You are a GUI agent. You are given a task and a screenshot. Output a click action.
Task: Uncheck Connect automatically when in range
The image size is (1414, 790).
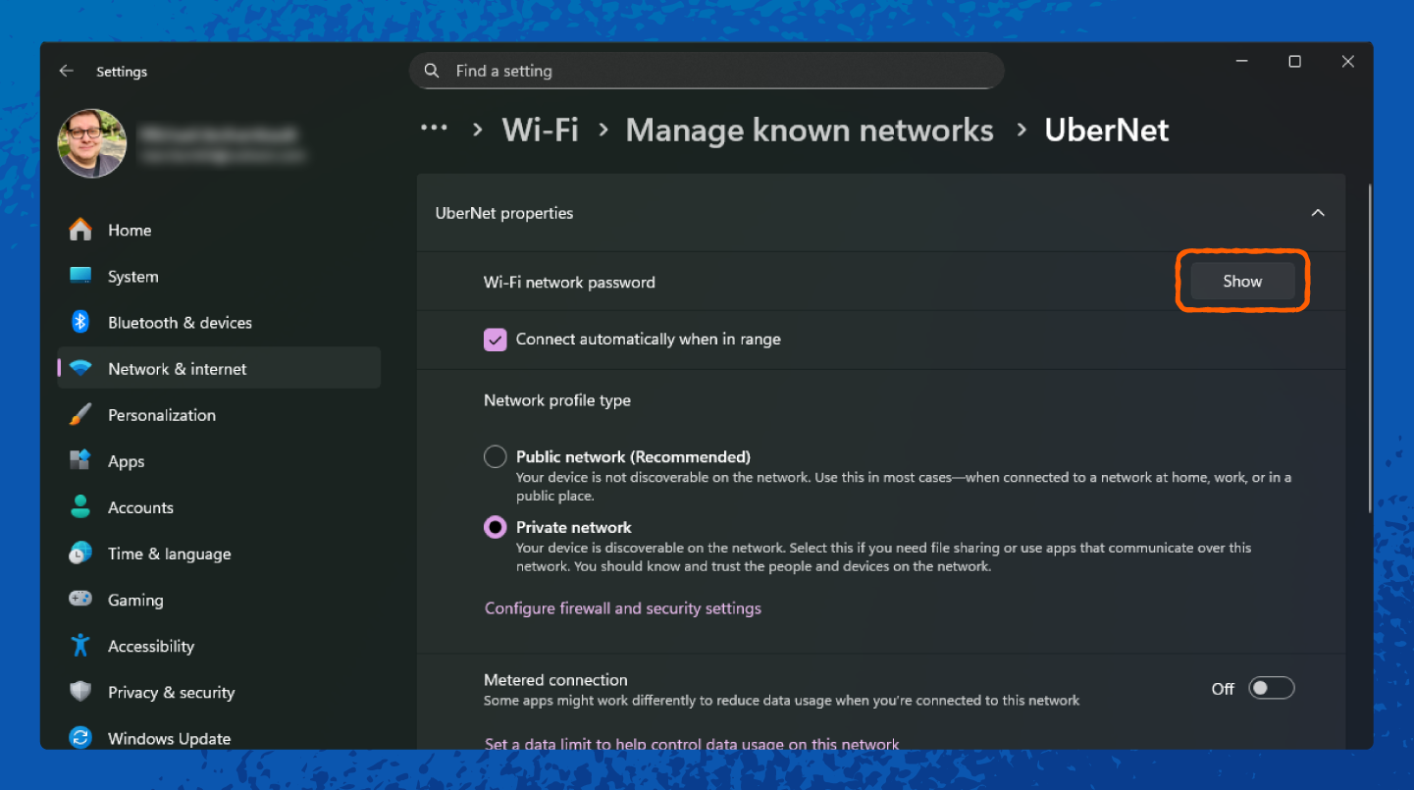pyautogui.click(x=495, y=339)
